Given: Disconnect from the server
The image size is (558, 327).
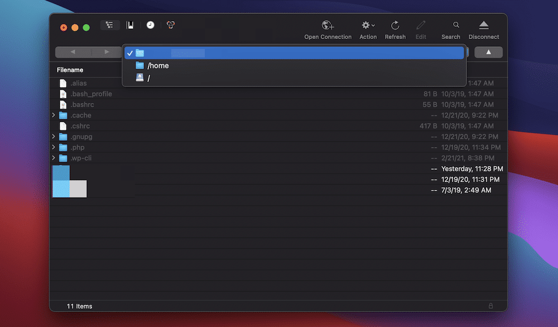Looking at the screenshot, I should pyautogui.click(x=483, y=25).
